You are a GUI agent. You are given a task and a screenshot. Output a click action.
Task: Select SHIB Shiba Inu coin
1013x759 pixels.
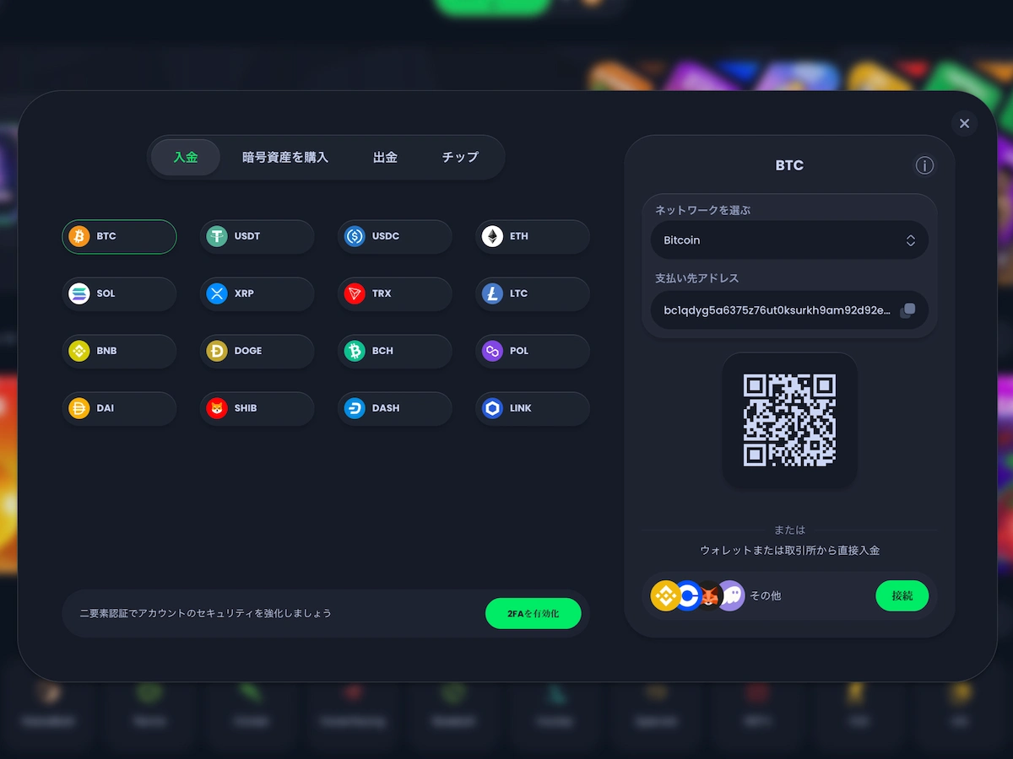click(257, 409)
